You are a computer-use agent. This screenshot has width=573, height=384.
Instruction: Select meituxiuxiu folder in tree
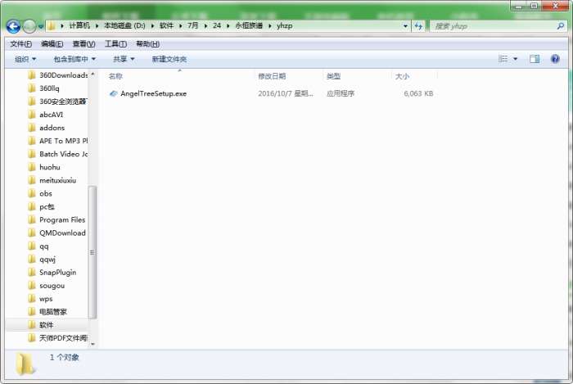pos(52,180)
